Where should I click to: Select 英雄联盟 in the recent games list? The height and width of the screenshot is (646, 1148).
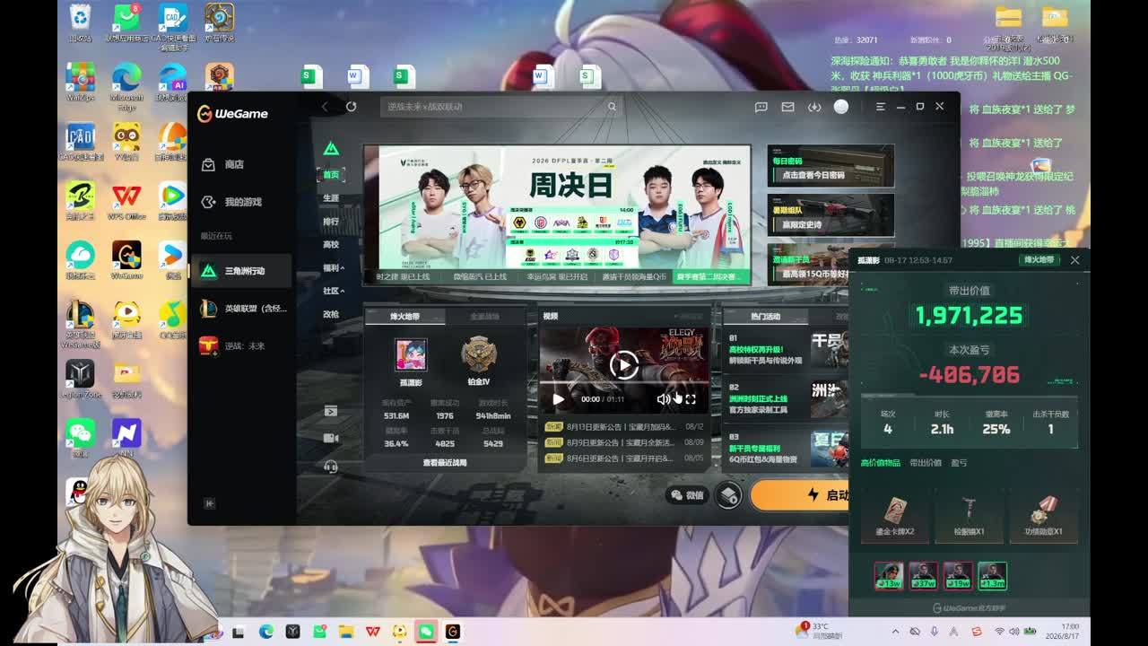pos(241,308)
